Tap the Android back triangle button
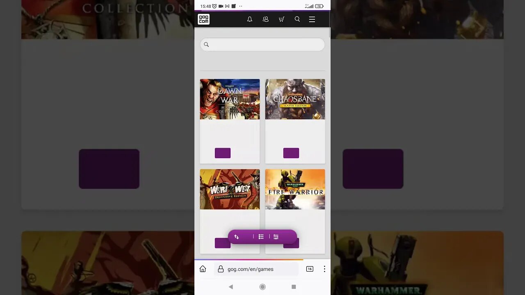Screen dimensions: 525x295 (x=231, y=287)
